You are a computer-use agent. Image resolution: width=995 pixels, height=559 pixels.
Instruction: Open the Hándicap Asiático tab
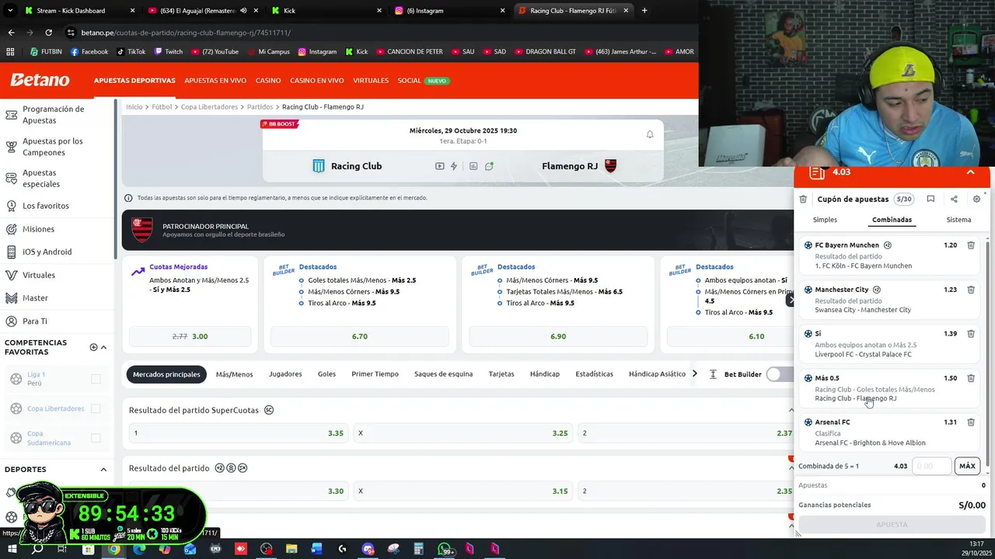[657, 374]
